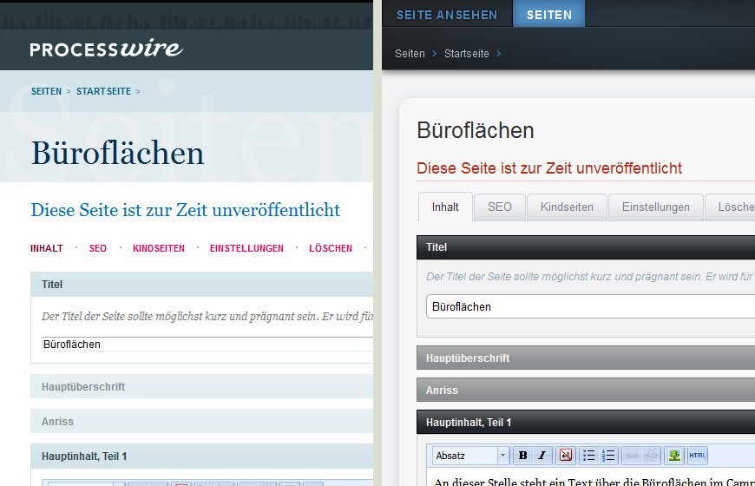755x486 pixels.
Task: Click the unlink broken chain icon
Action: [651, 455]
